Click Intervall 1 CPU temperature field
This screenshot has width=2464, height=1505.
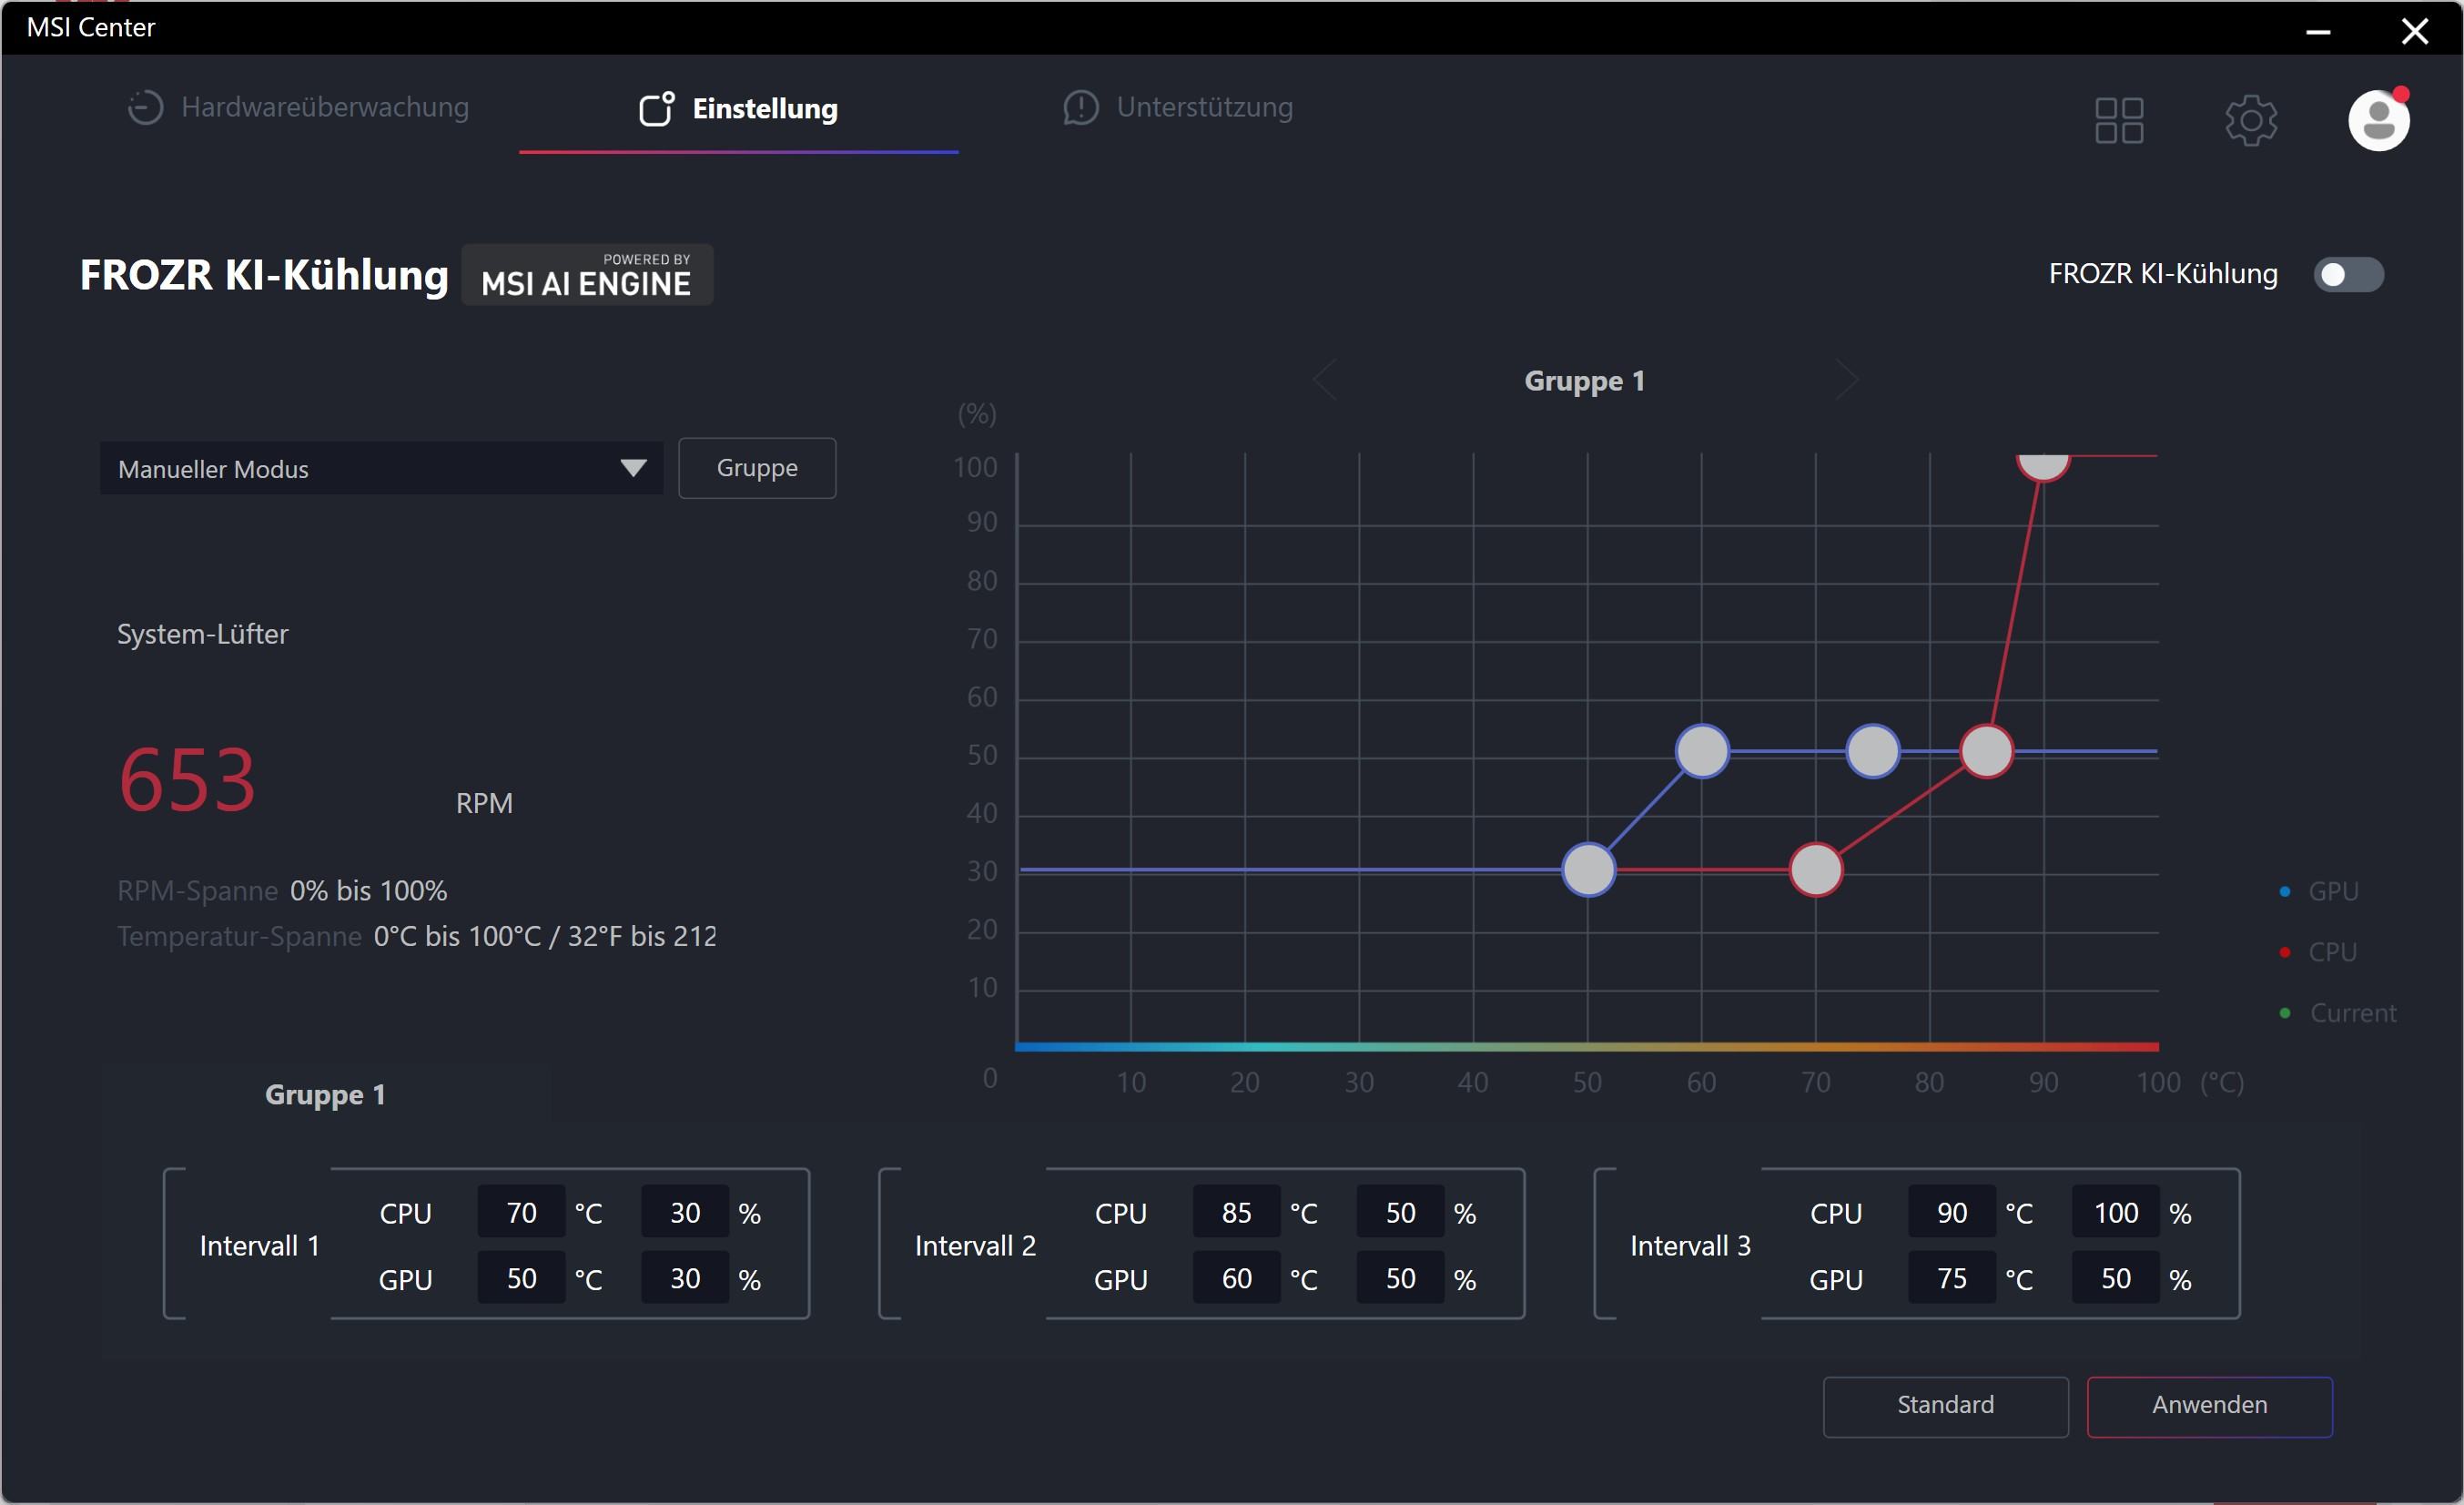(x=521, y=1213)
